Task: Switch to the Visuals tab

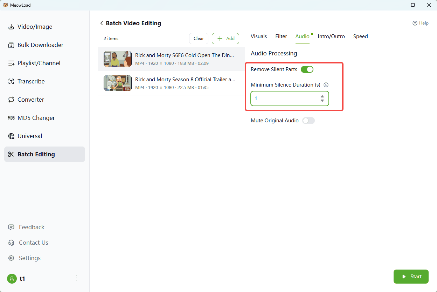Action: tap(259, 36)
